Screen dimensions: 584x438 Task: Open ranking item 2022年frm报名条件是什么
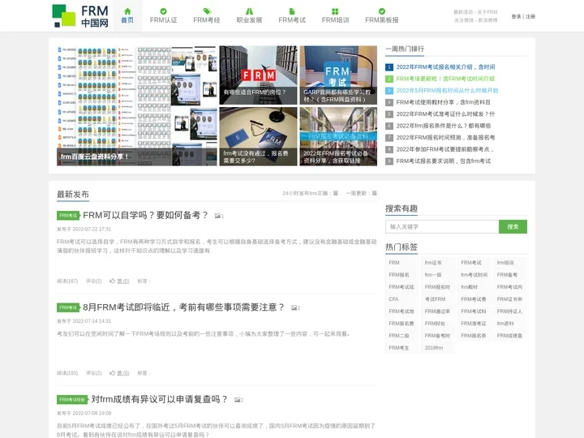click(x=444, y=126)
